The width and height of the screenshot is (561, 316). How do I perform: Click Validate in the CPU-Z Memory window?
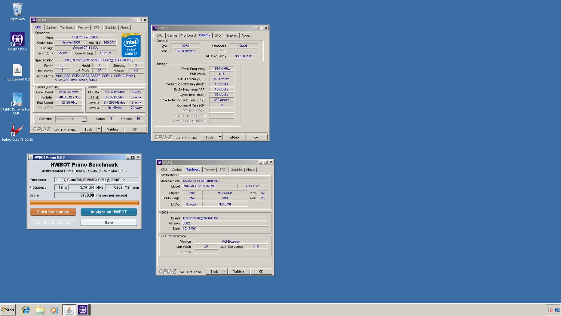pos(234,137)
